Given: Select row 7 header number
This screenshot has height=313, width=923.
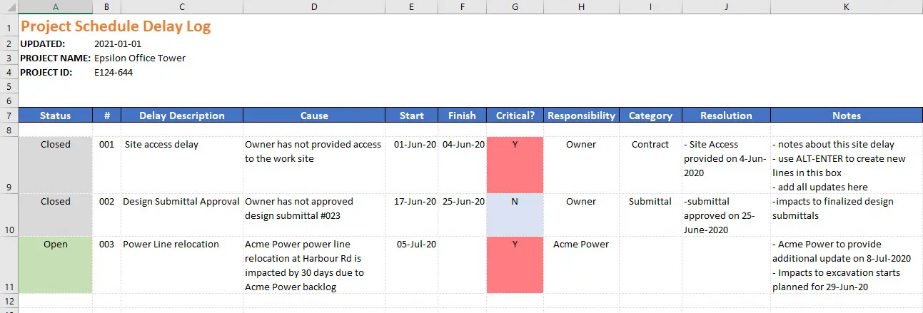Looking at the screenshot, I should click(x=9, y=116).
